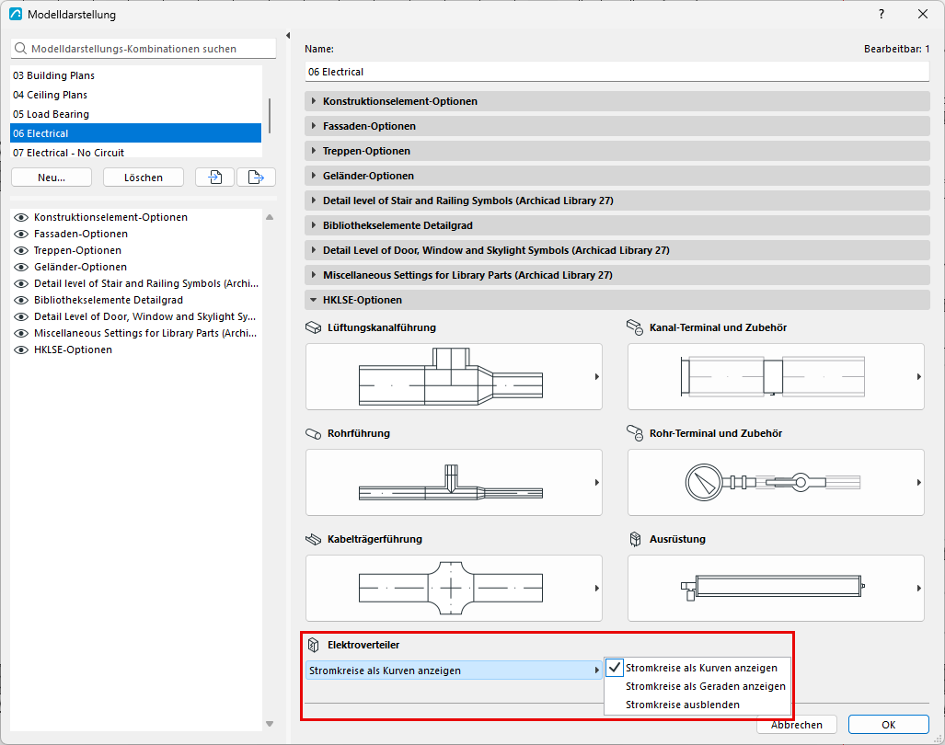Viewport: 945px width, 745px height.
Task: Toggle eye for Geländer-Optionen
Action: (x=21, y=267)
